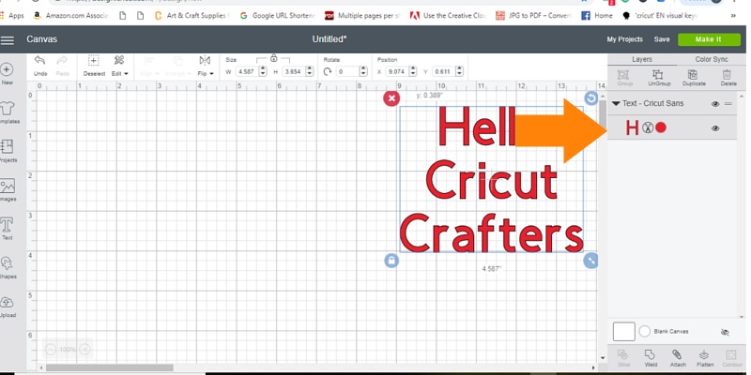Open the Images library

pos(8,190)
